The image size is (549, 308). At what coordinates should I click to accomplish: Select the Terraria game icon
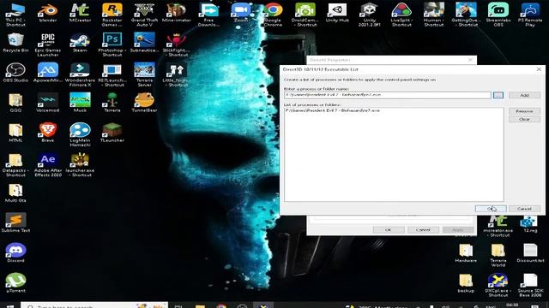pos(112,103)
